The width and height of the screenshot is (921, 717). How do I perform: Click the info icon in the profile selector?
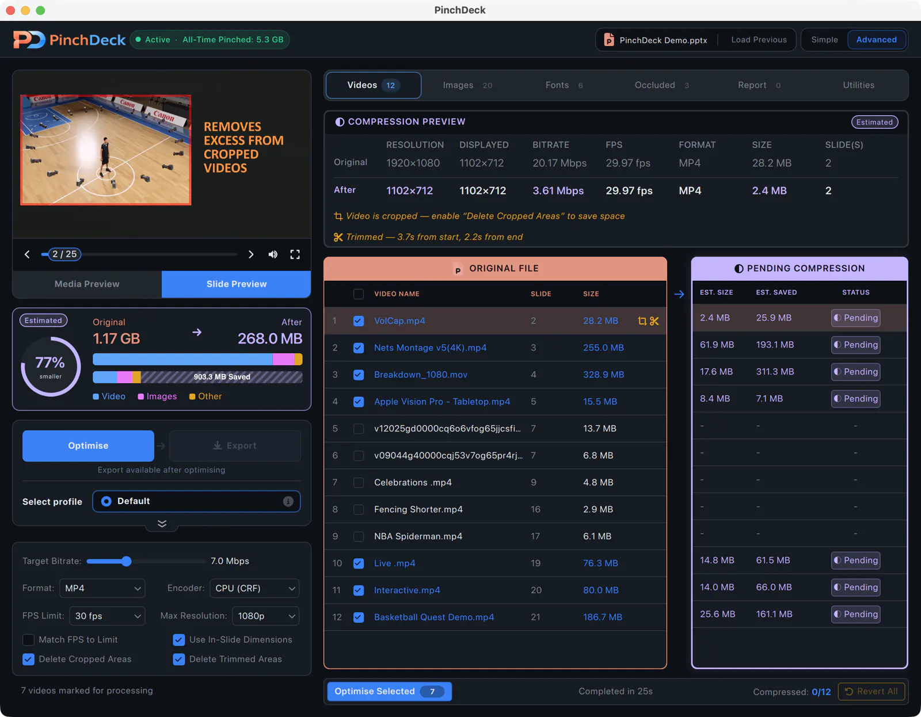click(288, 501)
